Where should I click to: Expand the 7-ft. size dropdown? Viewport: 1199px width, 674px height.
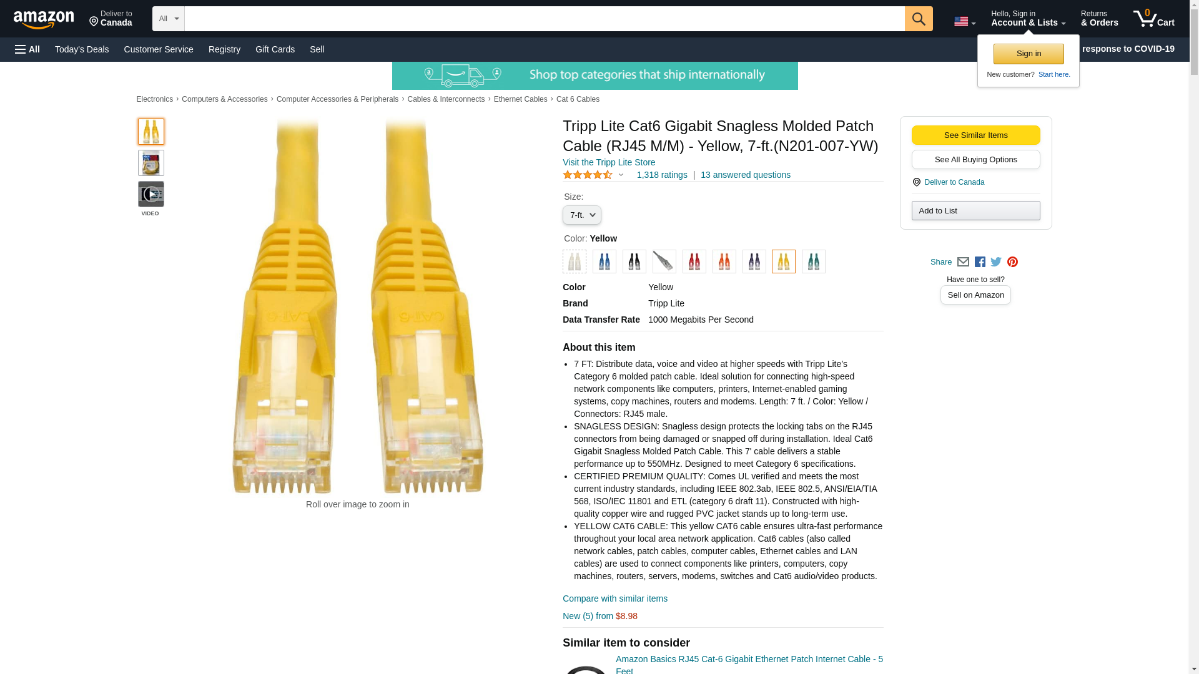[581, 215]
